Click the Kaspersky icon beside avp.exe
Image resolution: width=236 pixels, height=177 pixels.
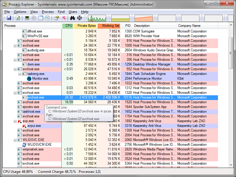[20, 121]
